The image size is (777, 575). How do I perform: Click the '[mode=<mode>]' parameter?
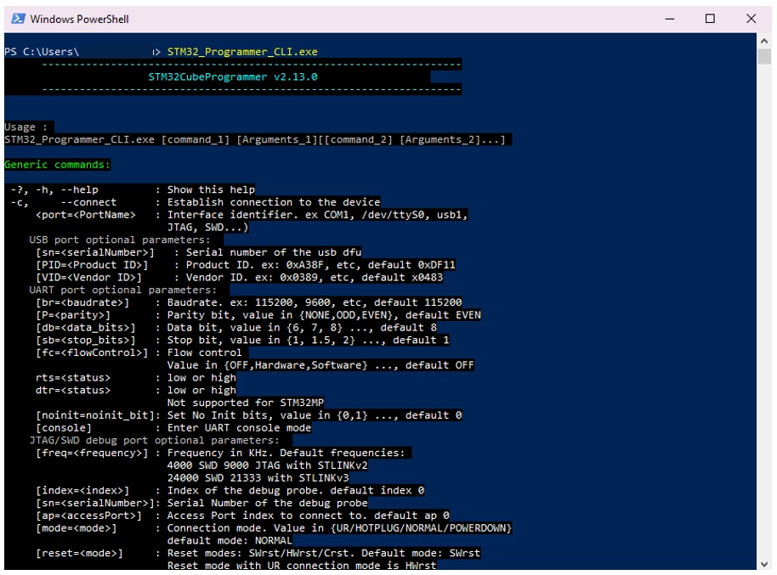(x=76, y=528)
